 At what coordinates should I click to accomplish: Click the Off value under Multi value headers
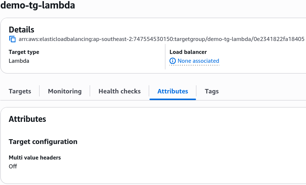(x=13, y=166)
